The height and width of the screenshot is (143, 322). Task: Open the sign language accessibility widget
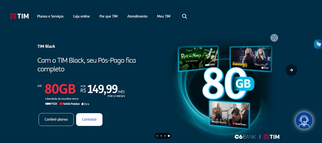tap(318, 44)
